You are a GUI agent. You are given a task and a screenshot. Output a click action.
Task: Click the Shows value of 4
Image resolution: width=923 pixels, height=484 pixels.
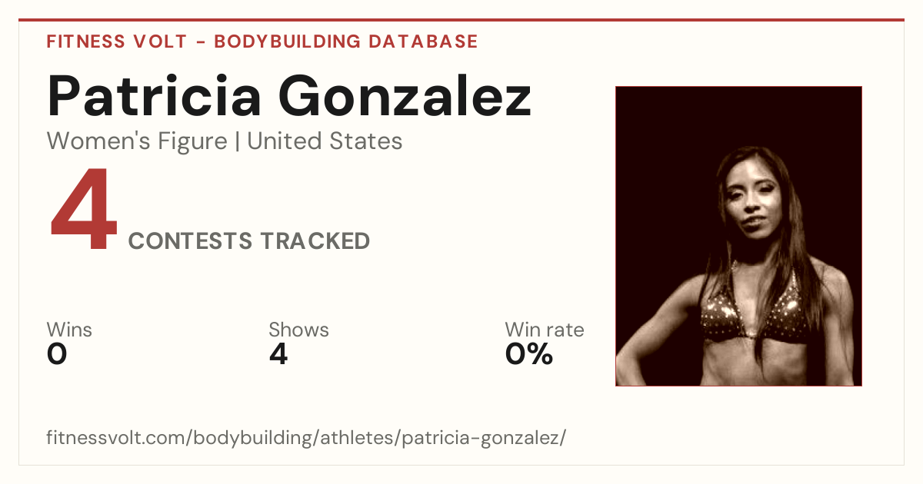(278, 354)
